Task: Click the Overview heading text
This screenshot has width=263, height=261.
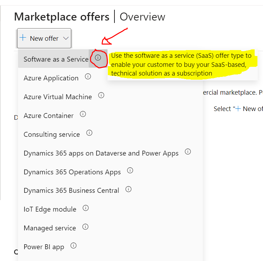Action: click(142, 17)
